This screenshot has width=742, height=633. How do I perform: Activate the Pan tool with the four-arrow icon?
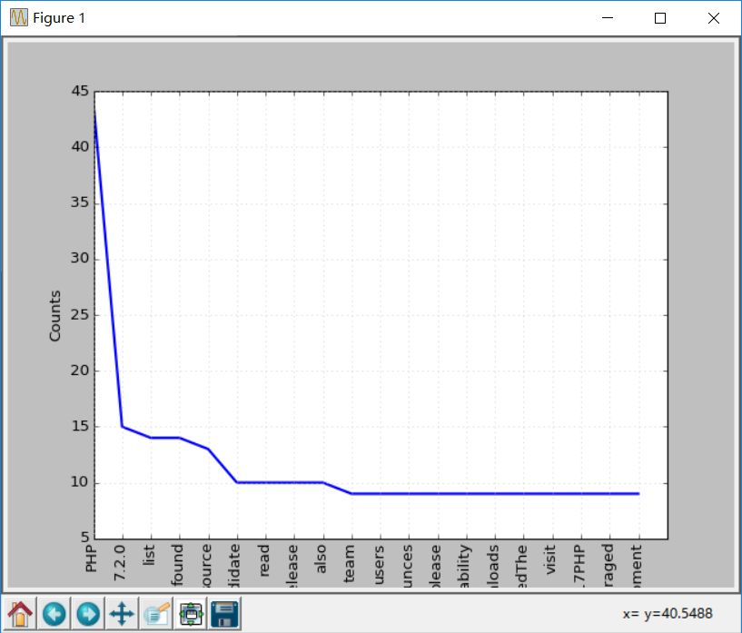click(122, 613)
